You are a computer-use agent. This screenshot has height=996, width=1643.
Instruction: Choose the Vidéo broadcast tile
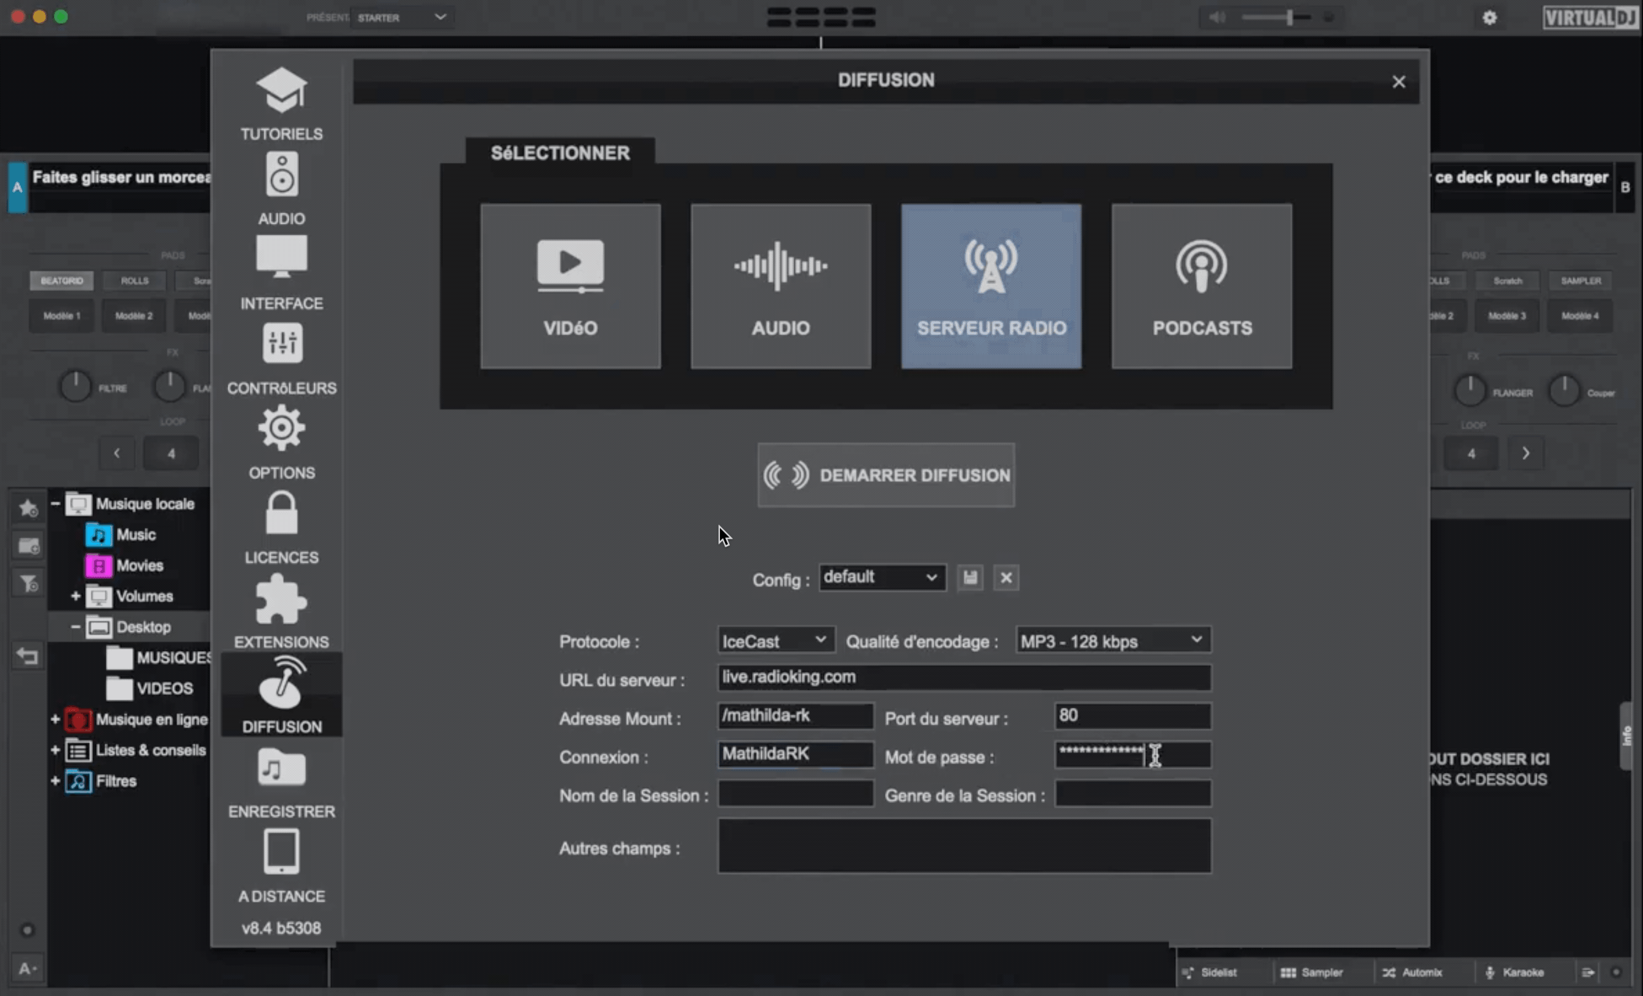pyautogui.click(x=571, y=287)
